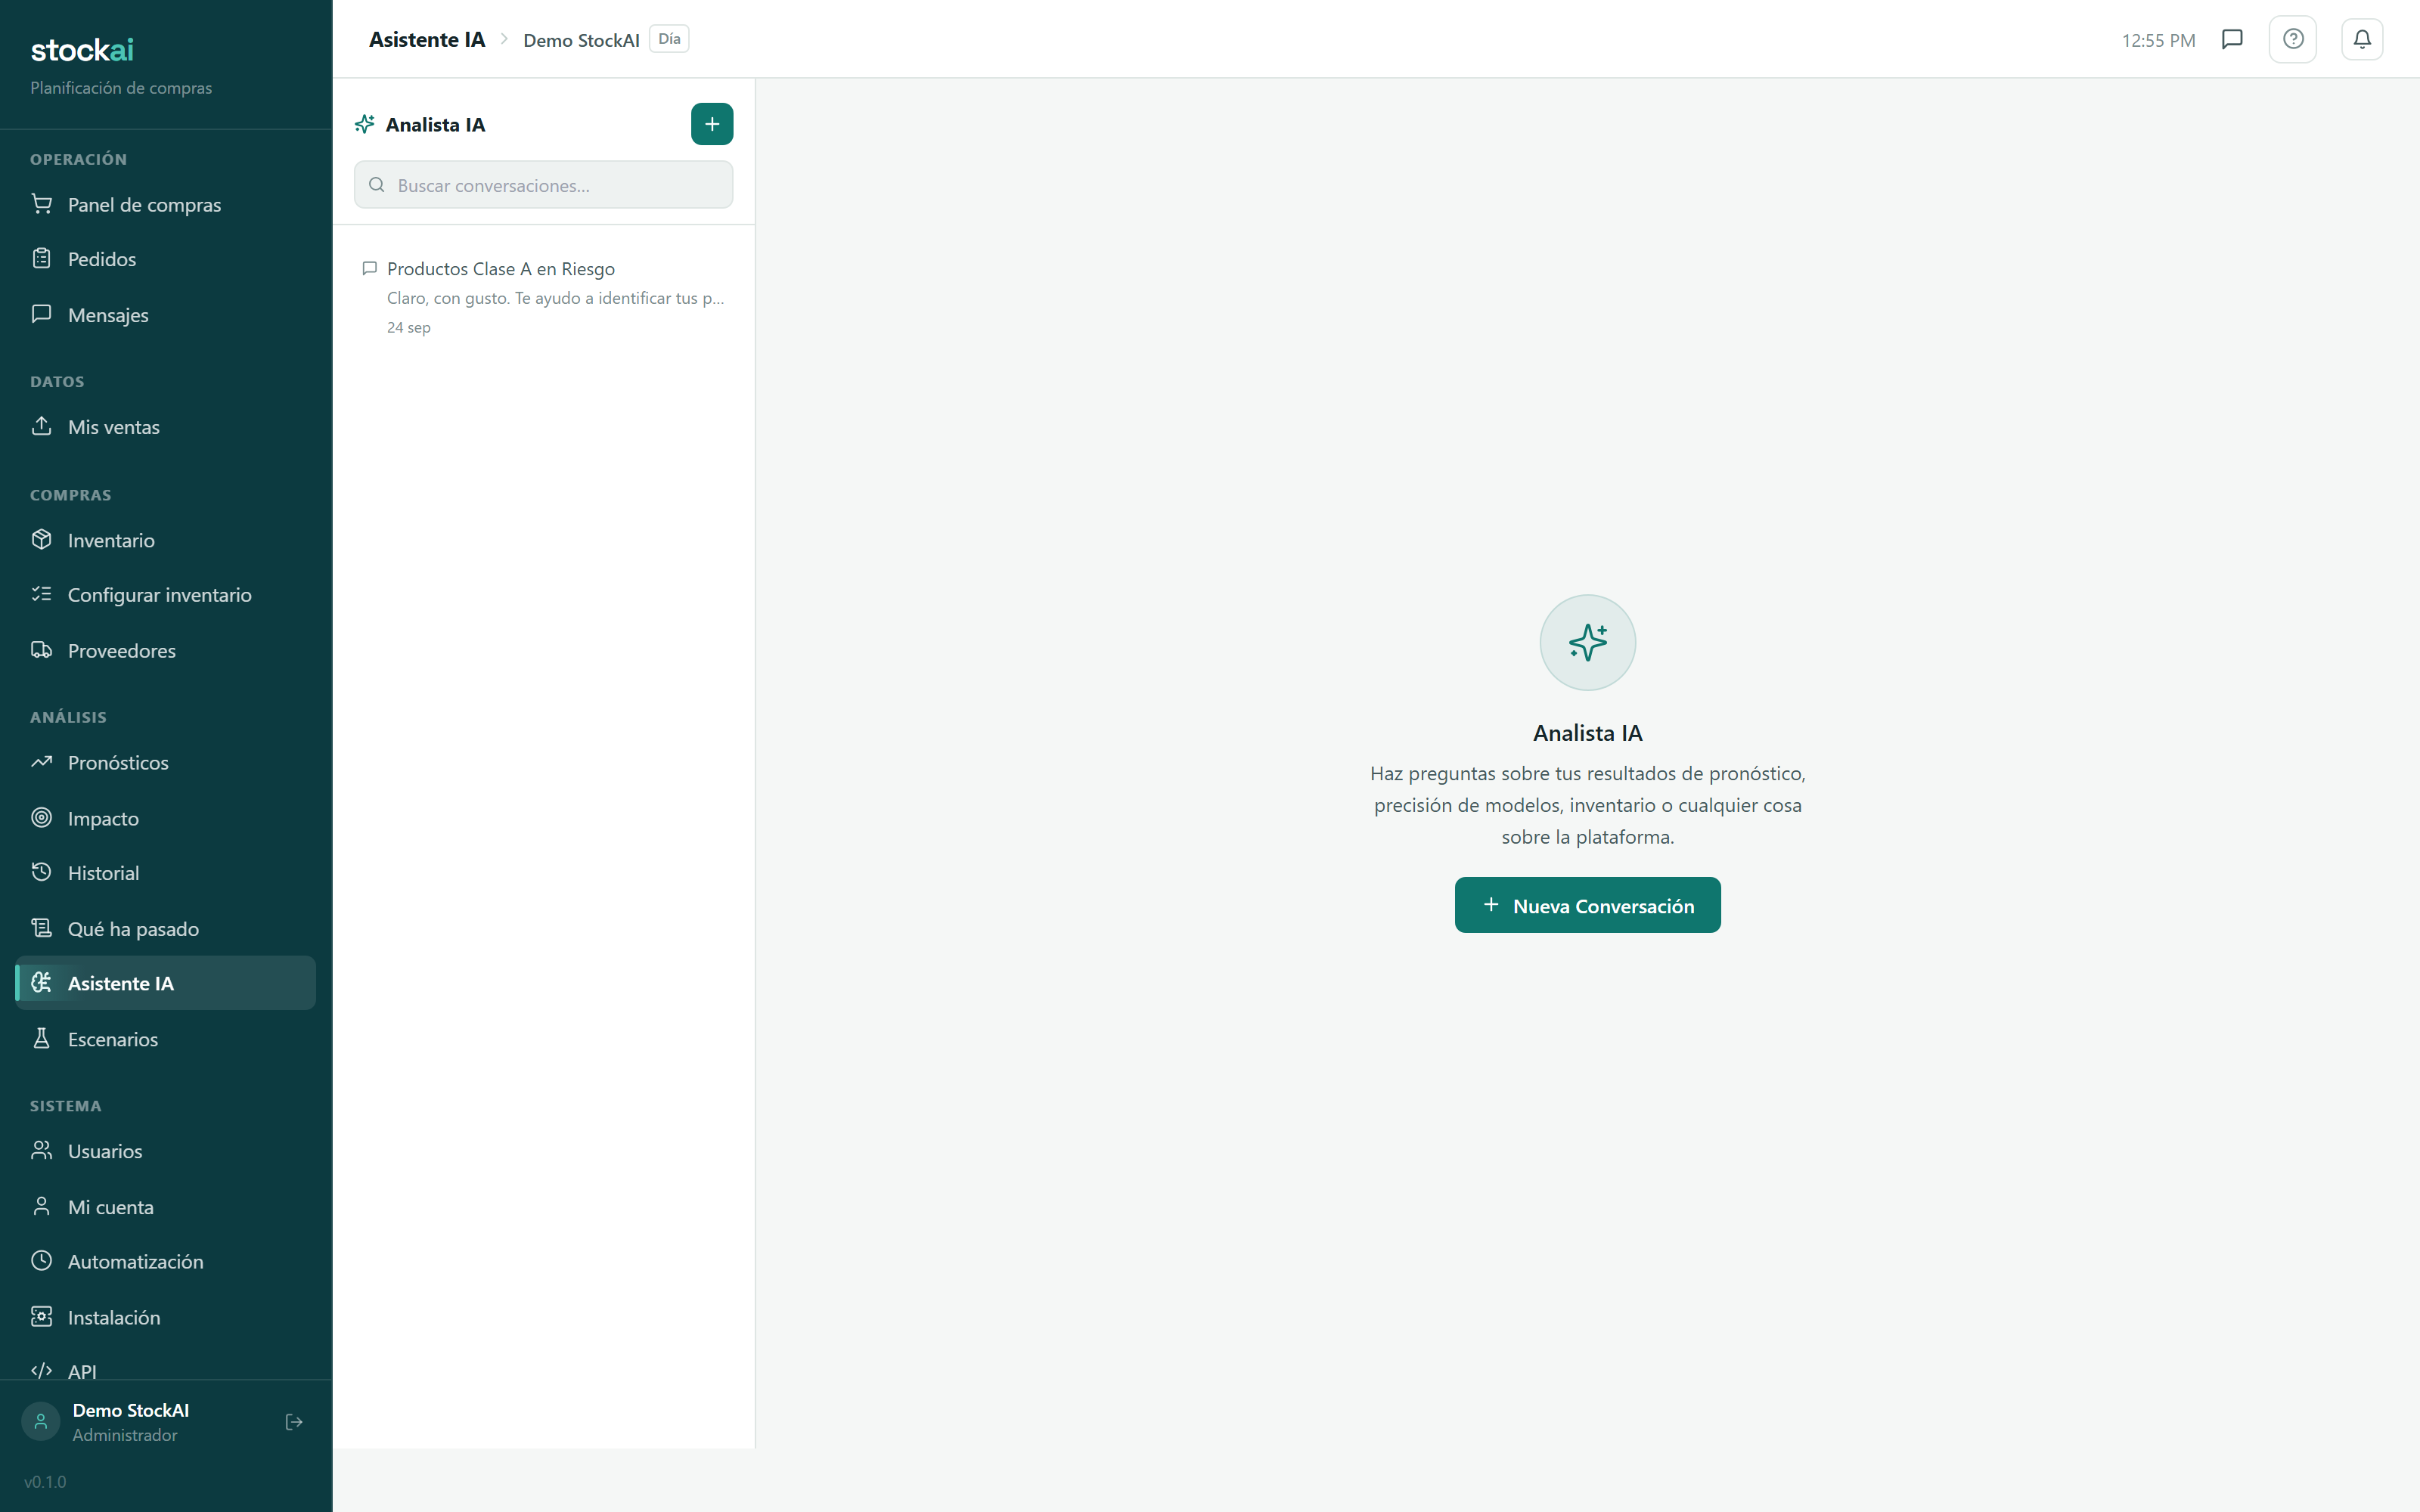Open the Automatización settings page
The width and height of the screenshot is (2420, 1512).
(165, 1262)
